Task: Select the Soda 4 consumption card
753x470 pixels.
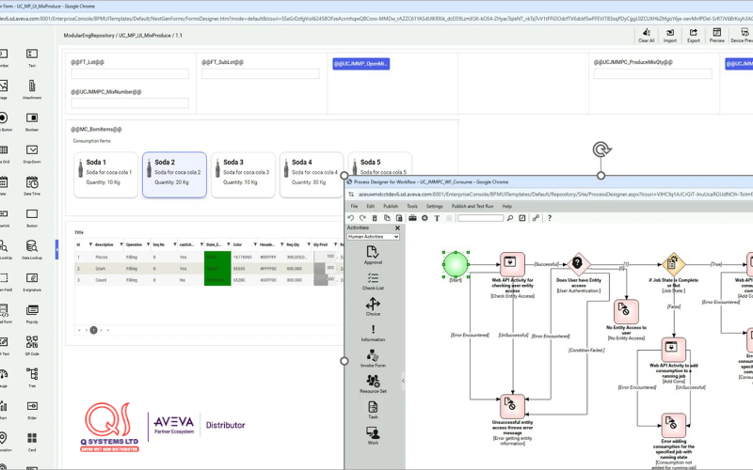Action: pyautogui.click(x=312, y=175)
